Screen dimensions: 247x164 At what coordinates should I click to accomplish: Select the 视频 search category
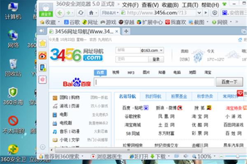tap(116, 72)
